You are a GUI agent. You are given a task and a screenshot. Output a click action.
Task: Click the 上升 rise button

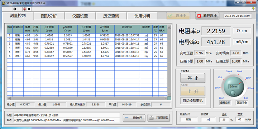point(193,91)
